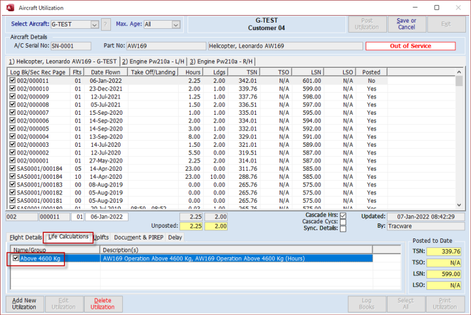Click the Exit button
This screenshot has width=471, height=315.
(x=446, y=24)
